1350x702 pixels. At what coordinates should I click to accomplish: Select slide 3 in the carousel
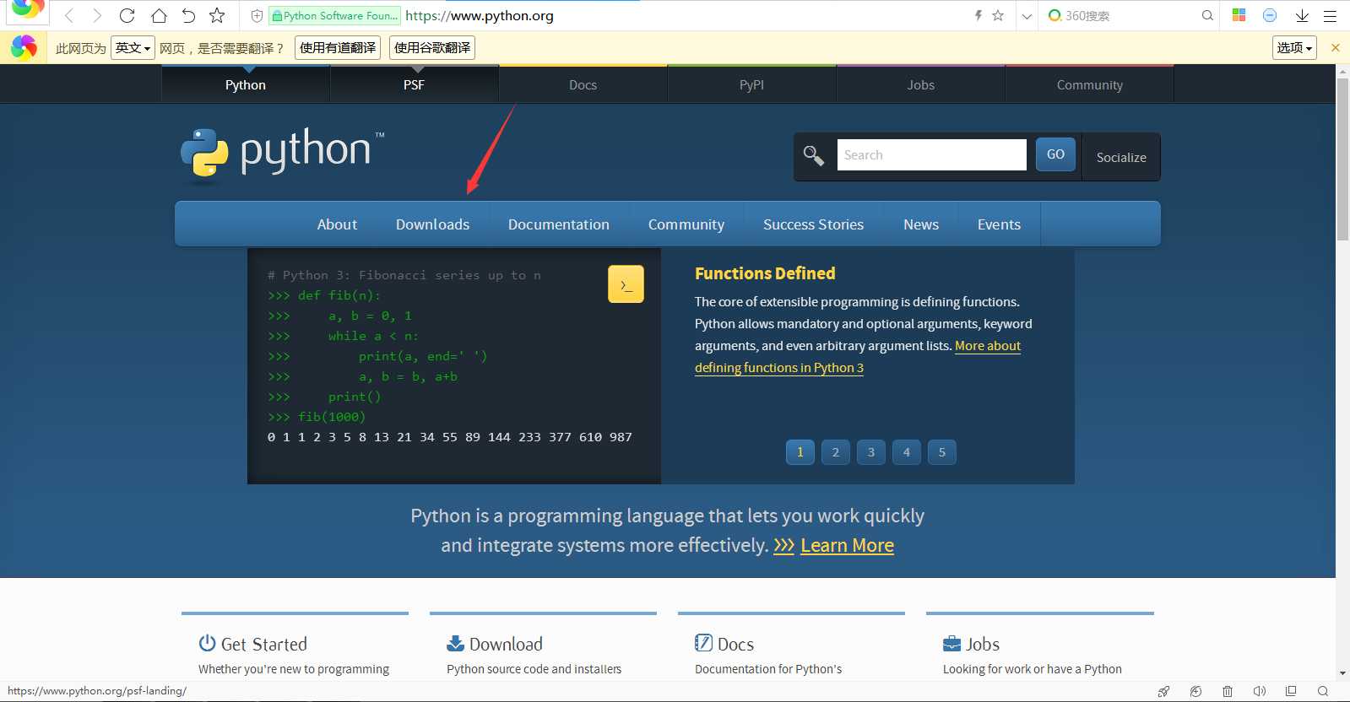[x=871, y=452]
